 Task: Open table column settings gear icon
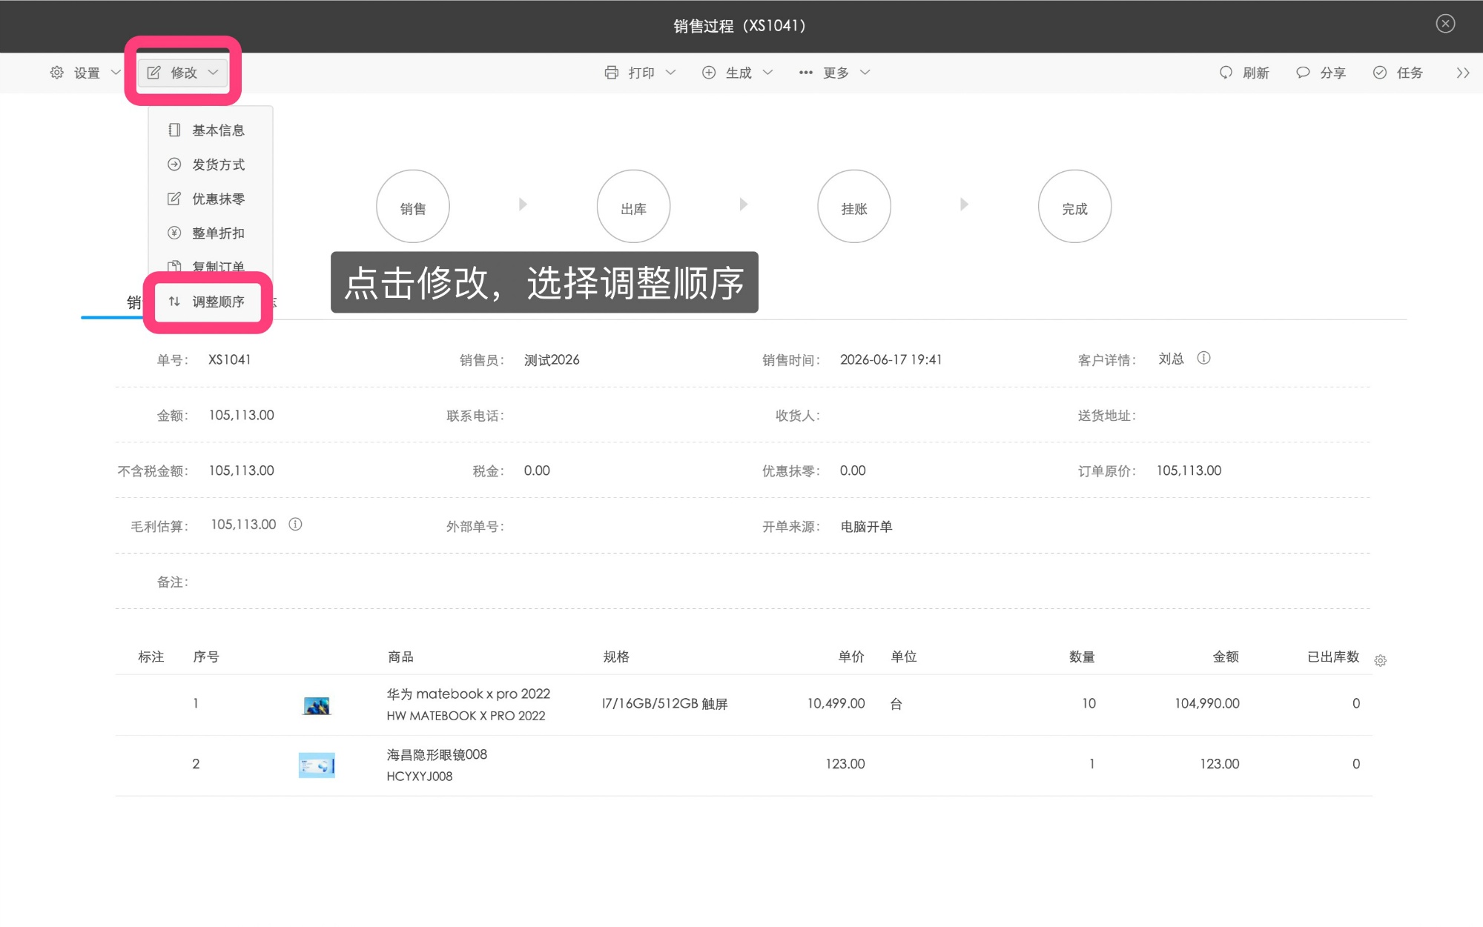[1380, 661]
